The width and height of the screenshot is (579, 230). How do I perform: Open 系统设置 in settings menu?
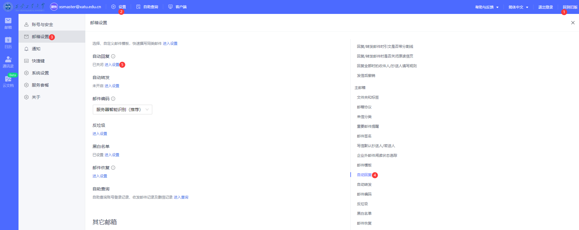[40, 73]
